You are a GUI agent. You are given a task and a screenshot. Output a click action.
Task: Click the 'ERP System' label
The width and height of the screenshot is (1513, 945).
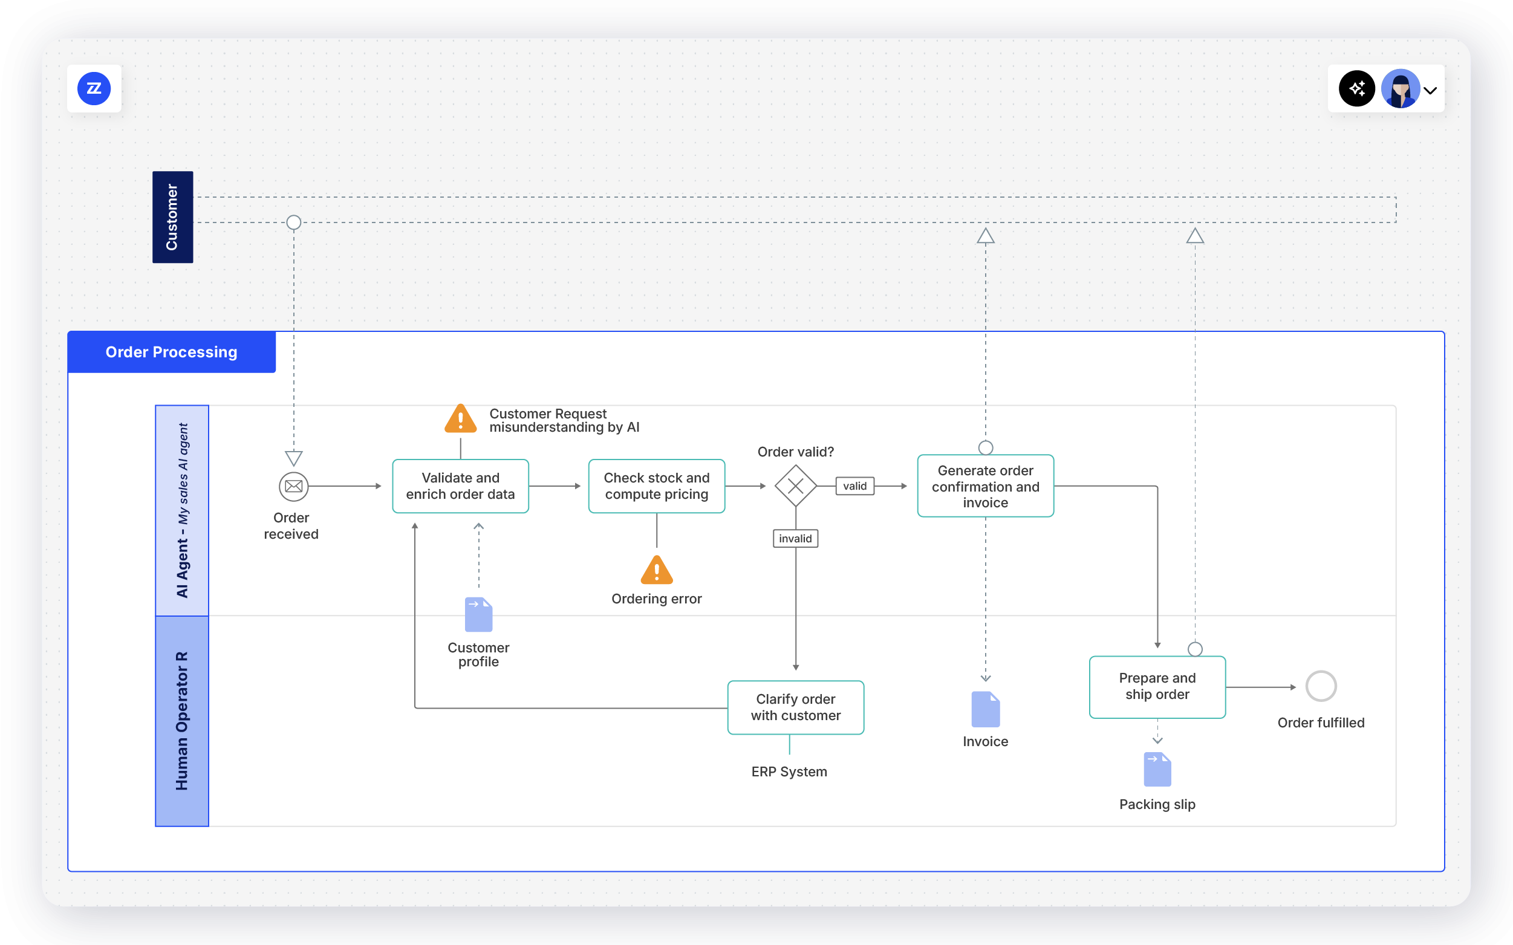(789, 772)
